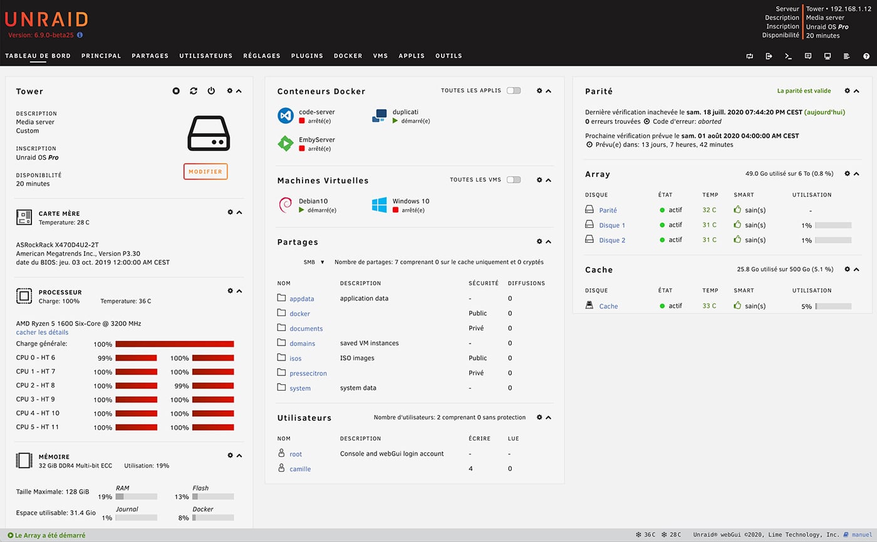Toggle the Toutes les applis switch

[514, 91]
